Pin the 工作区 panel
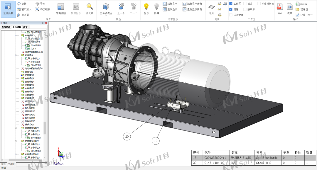 pos(43,23)
